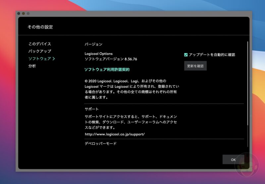Select このデバイス in the sidebar

coord(39,44)
